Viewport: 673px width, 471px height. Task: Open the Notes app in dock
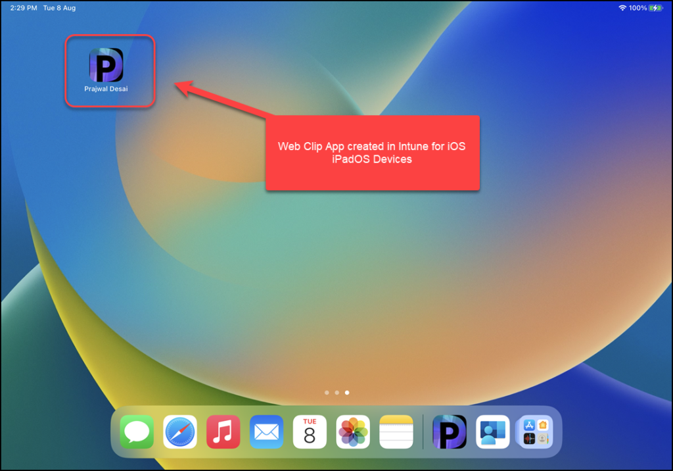[396, 432]
